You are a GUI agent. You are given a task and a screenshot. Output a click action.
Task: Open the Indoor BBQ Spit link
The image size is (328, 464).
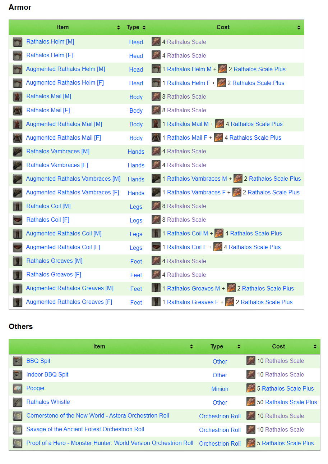(x=47, y=374)
